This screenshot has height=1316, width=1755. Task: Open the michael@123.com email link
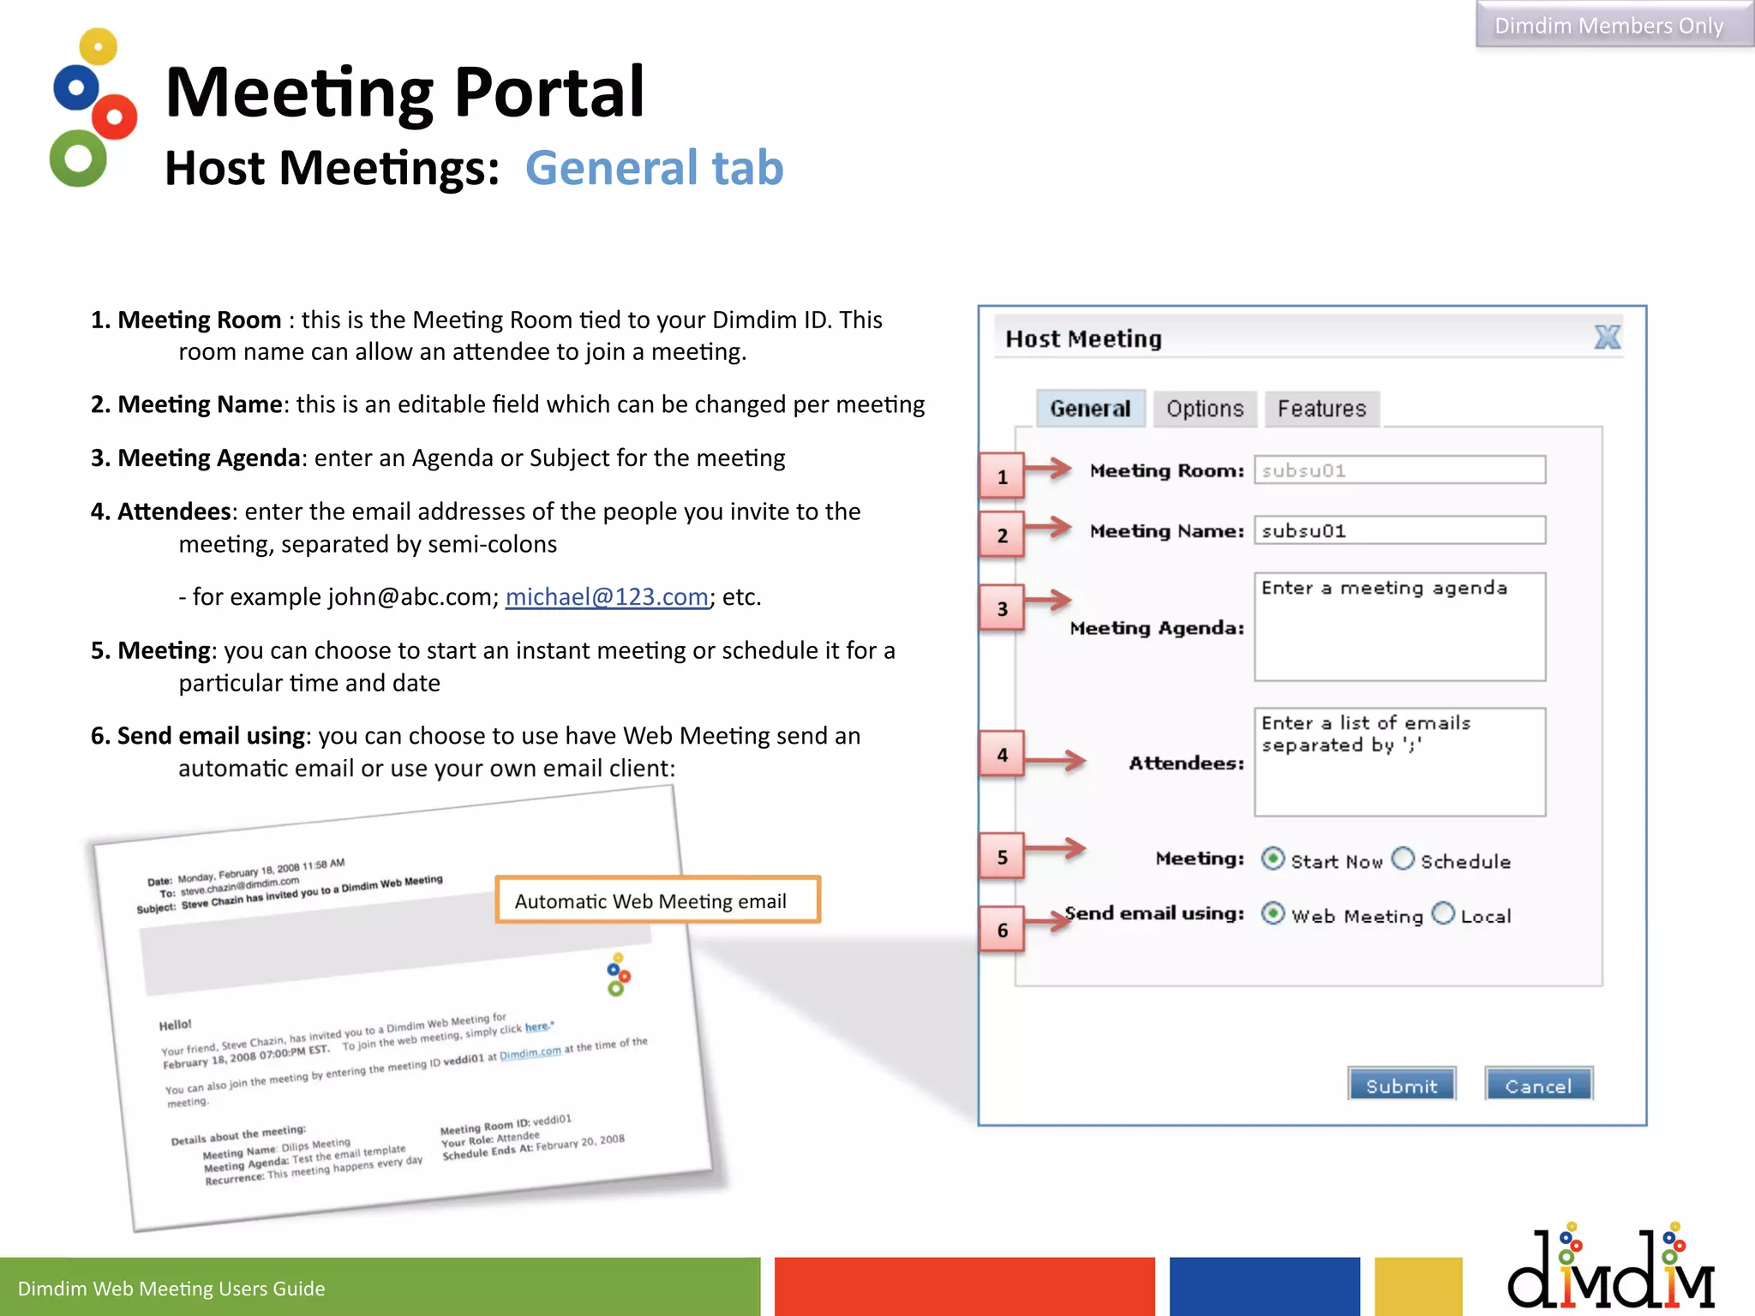pos(607,596)
